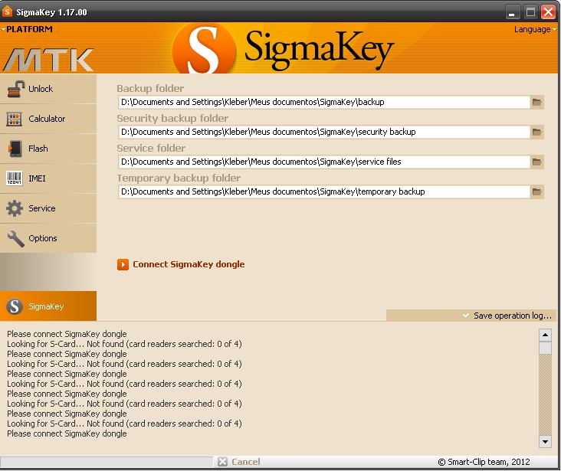Edit the Backup folder path field
The image size is (561, 471).
tap(323, 102)
